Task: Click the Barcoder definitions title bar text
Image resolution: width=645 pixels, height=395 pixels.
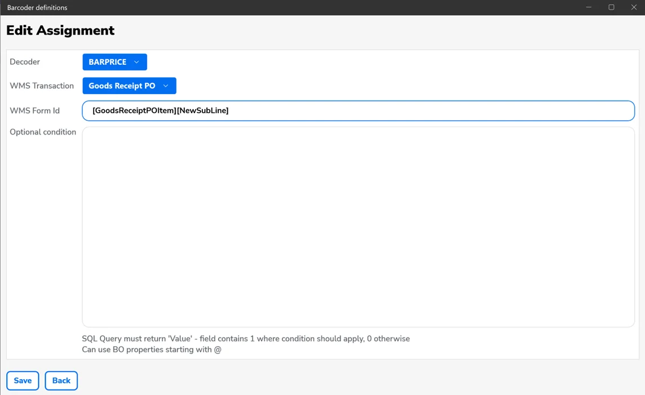Action: [x=37, y=7]
